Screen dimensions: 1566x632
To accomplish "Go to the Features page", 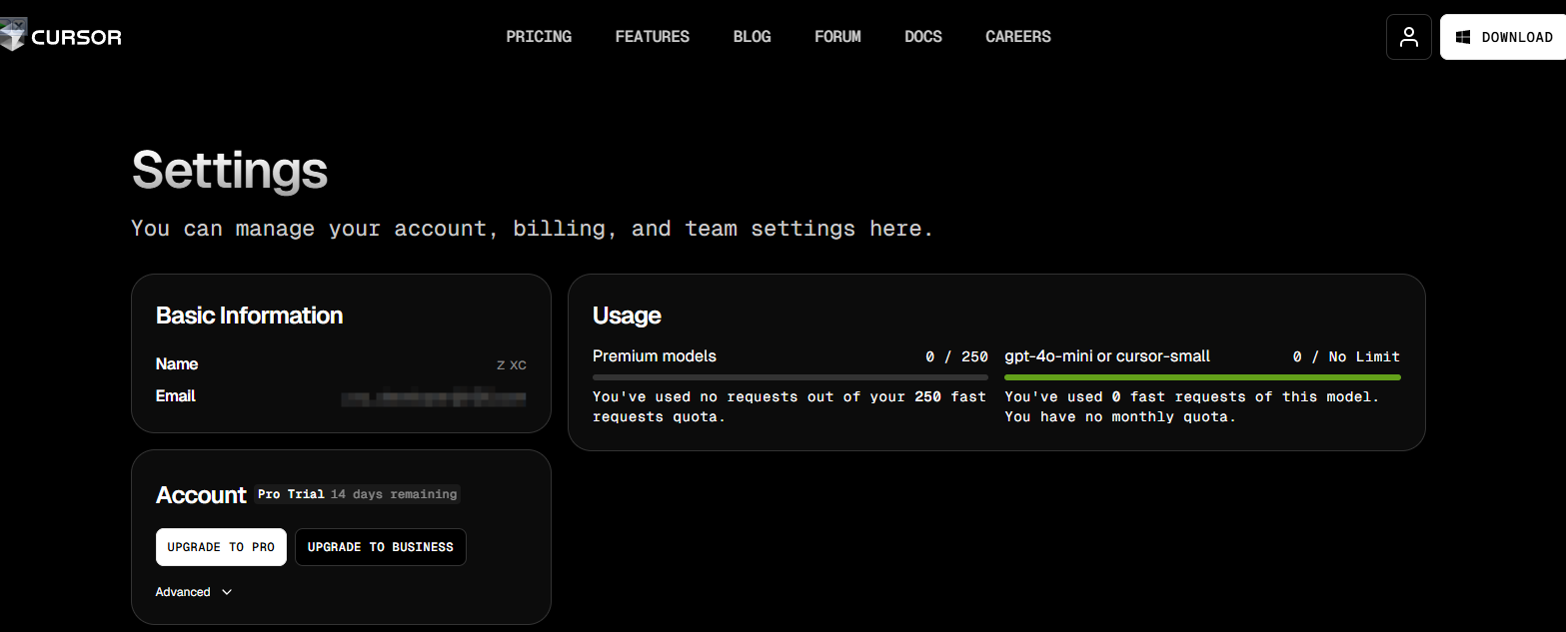I will [652, 37].
